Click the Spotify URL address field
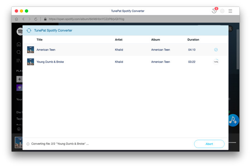Viewport: 251px width, 168px height. point(86,19)
